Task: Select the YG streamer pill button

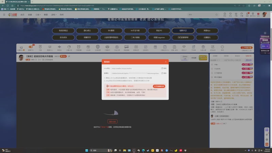Action: tap(159, 31)
